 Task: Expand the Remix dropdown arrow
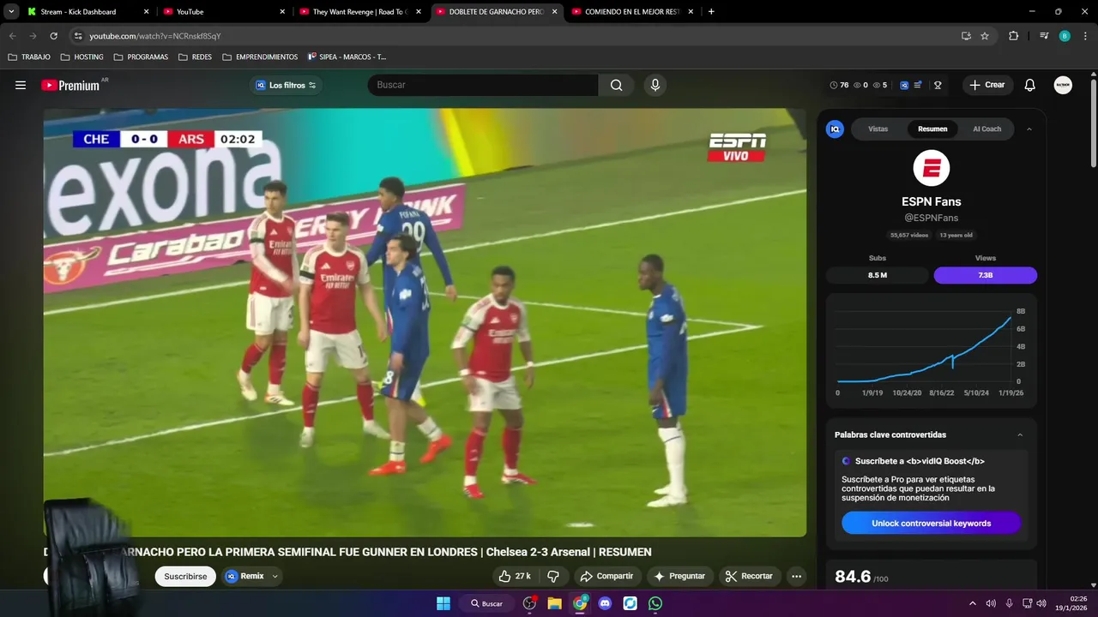click(274, 576)
